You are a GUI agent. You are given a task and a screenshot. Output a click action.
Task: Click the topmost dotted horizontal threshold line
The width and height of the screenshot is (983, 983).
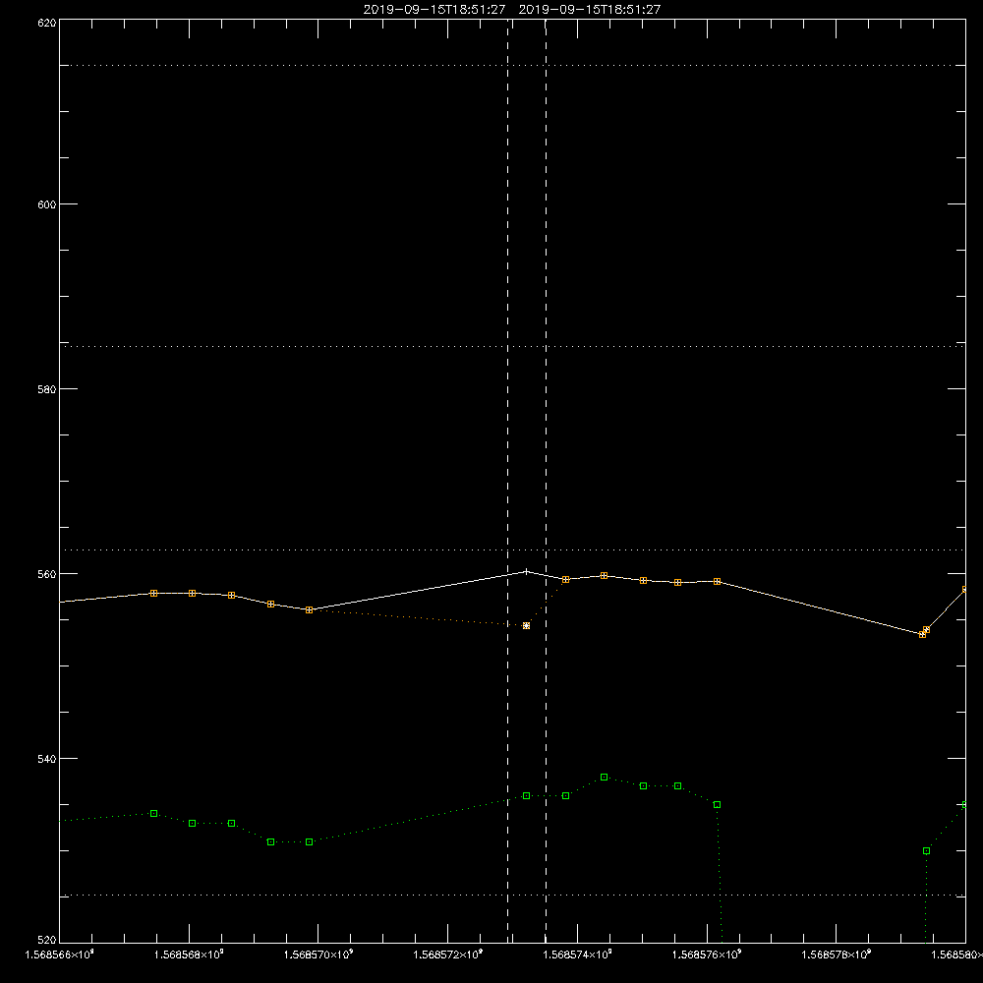tap(512, 65)
